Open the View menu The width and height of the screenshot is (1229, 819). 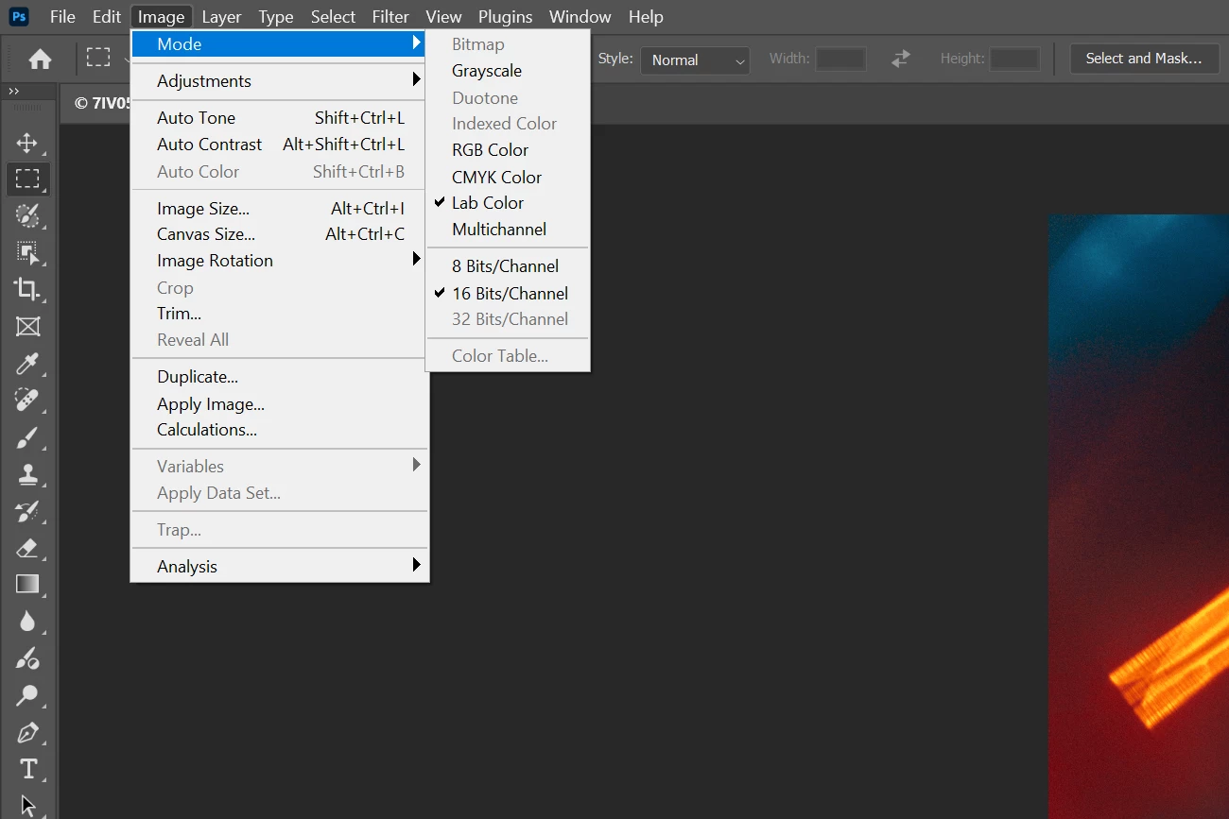(x=443, y=16)
